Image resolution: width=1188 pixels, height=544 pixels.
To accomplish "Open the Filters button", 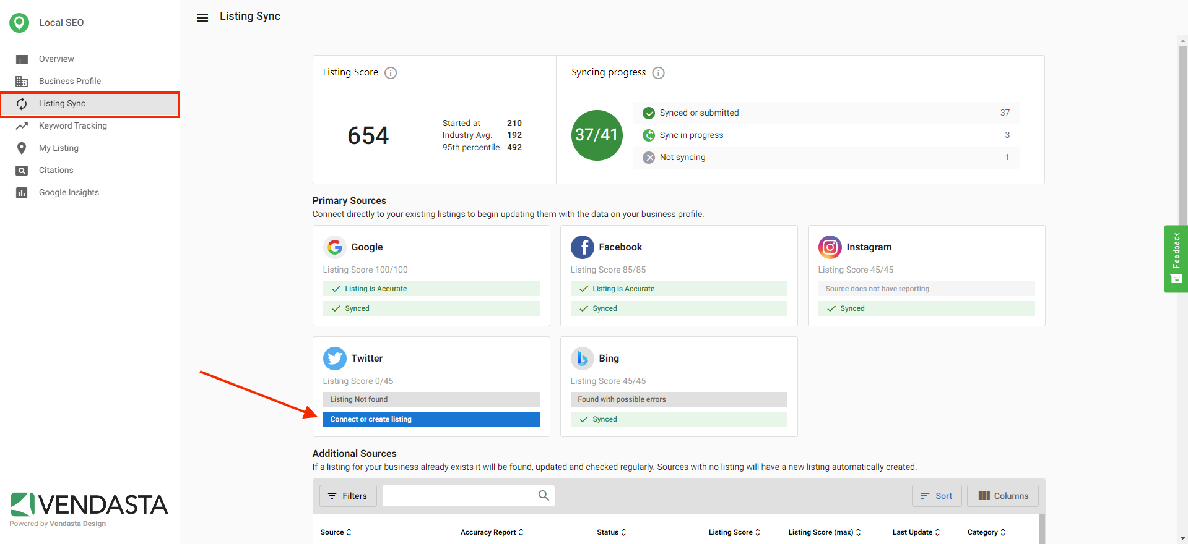I will [x=348, y=496].
